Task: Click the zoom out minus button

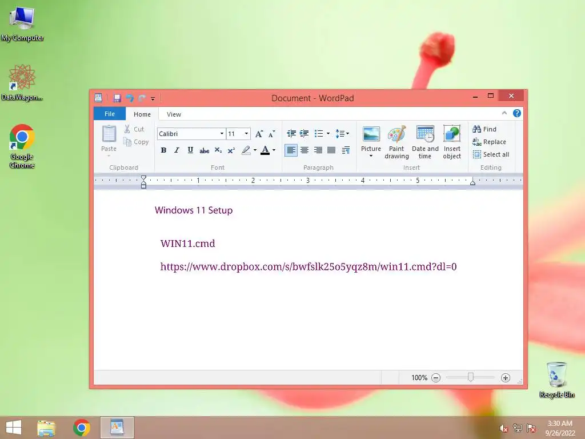Action: coord(436,378)
